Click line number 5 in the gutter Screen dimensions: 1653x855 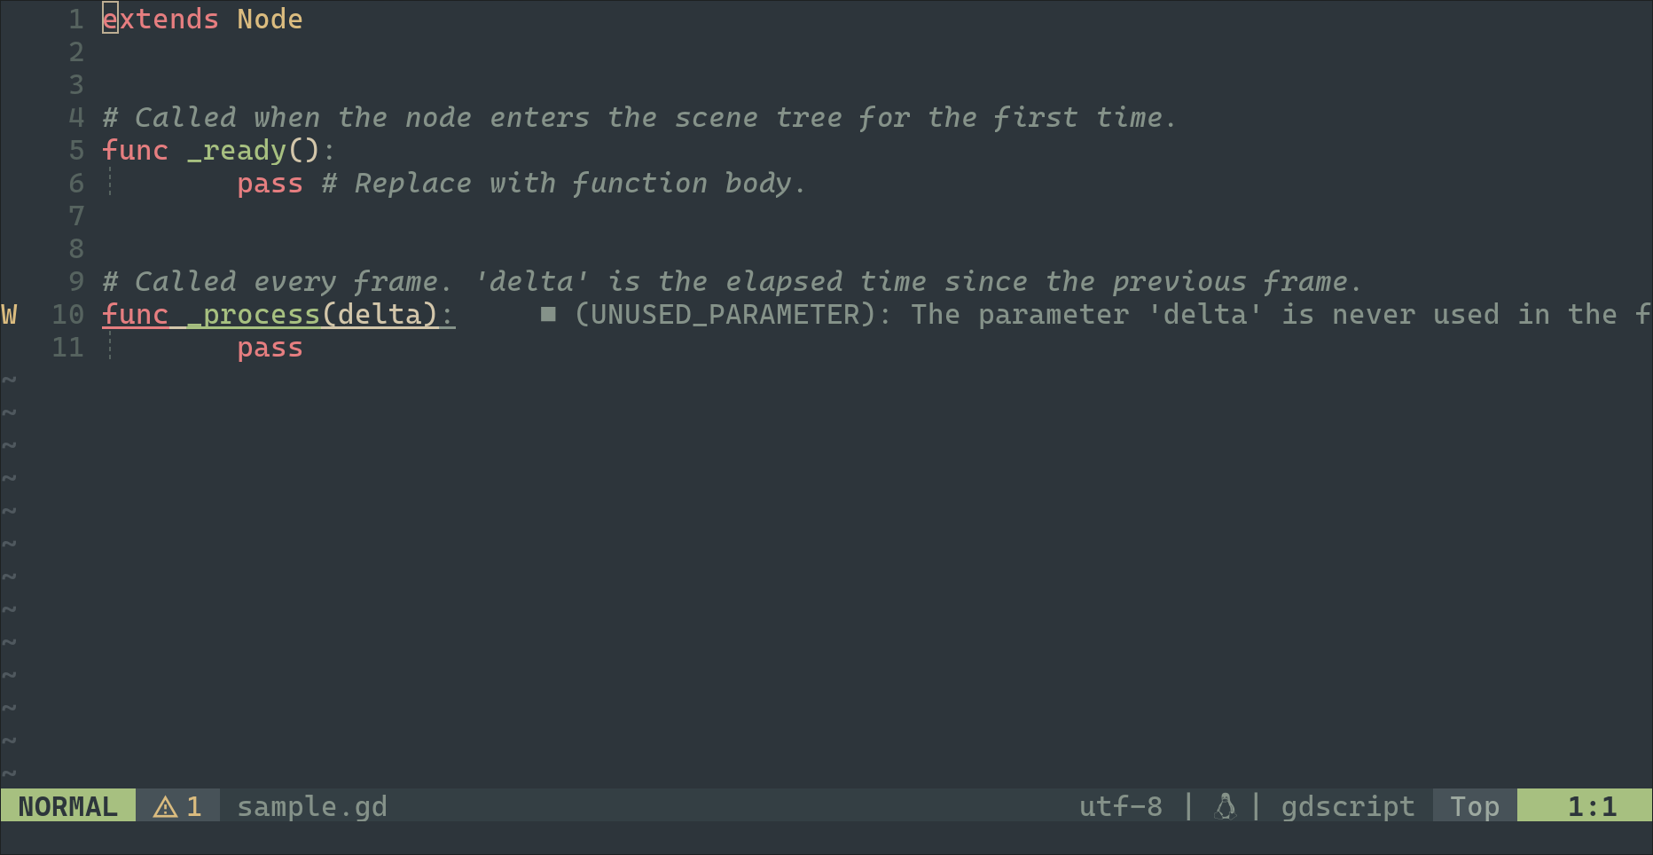pos(76,151)
